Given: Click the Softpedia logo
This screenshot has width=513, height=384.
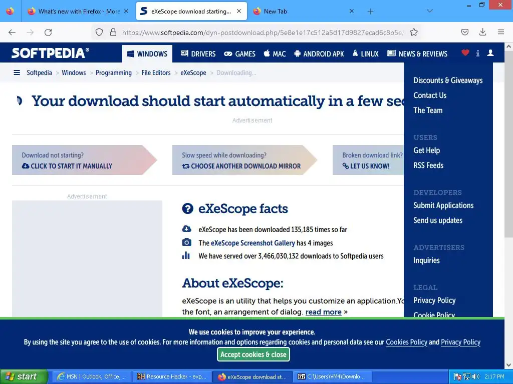Looking at the screenshot, I should [x=50, y=53].
